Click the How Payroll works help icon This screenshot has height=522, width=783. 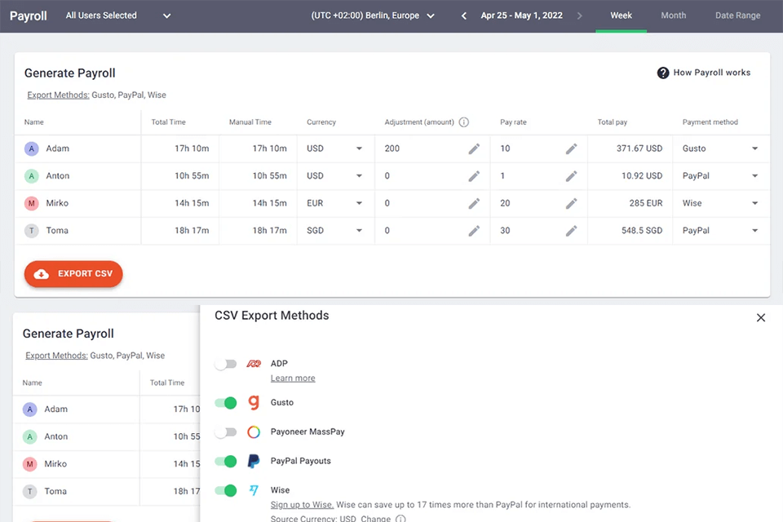[x=663, y=73]
